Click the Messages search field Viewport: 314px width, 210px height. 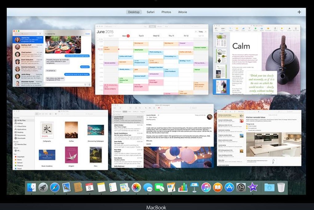[x=26, y=34]
